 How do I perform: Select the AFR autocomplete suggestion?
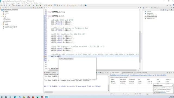[x=66, y=59]
